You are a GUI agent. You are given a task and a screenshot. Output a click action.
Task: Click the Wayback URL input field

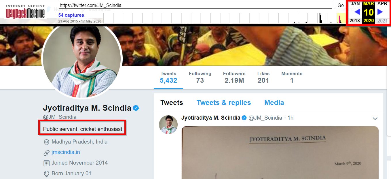coord(195,5)
